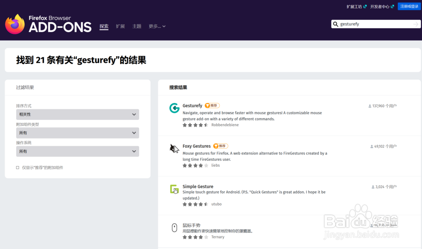Click the Firefox logo icon
422x249 pixels.
[15, 24]
